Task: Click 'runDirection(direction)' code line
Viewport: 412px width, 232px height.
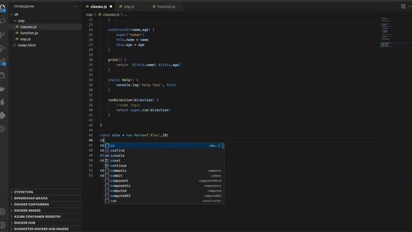Action: tap(133, 100)
